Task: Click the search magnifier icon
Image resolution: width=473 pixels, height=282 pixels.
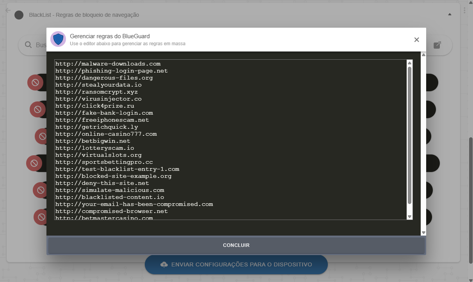Action: (28, 45)
